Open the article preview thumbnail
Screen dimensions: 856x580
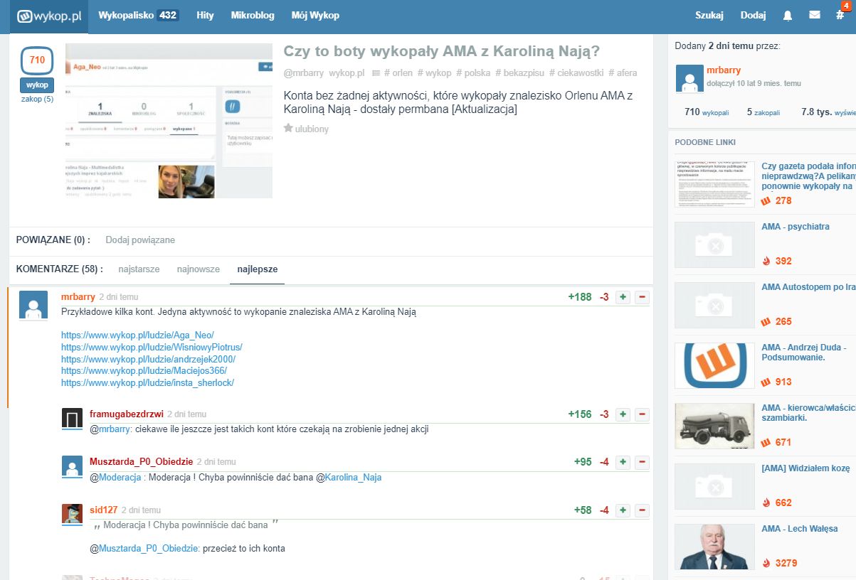click(169, 121)
